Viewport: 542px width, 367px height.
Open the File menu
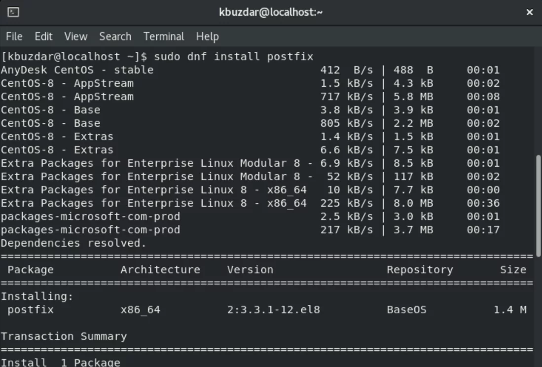14,37
